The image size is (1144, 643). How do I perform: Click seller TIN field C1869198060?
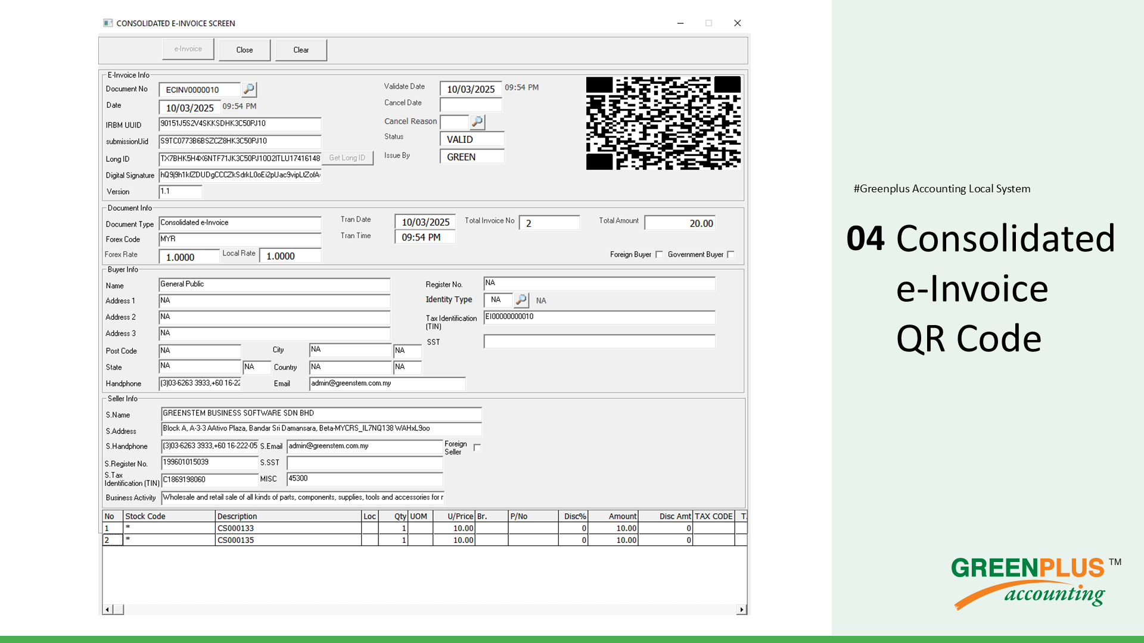point(210,480)
